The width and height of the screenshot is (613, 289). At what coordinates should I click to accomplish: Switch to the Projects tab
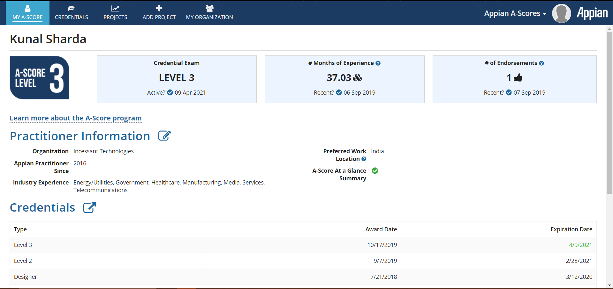(x=115, y=13)
